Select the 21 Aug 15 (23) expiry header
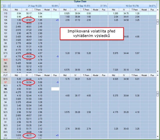Screen dimensions: 160x140 click(35, 6)
